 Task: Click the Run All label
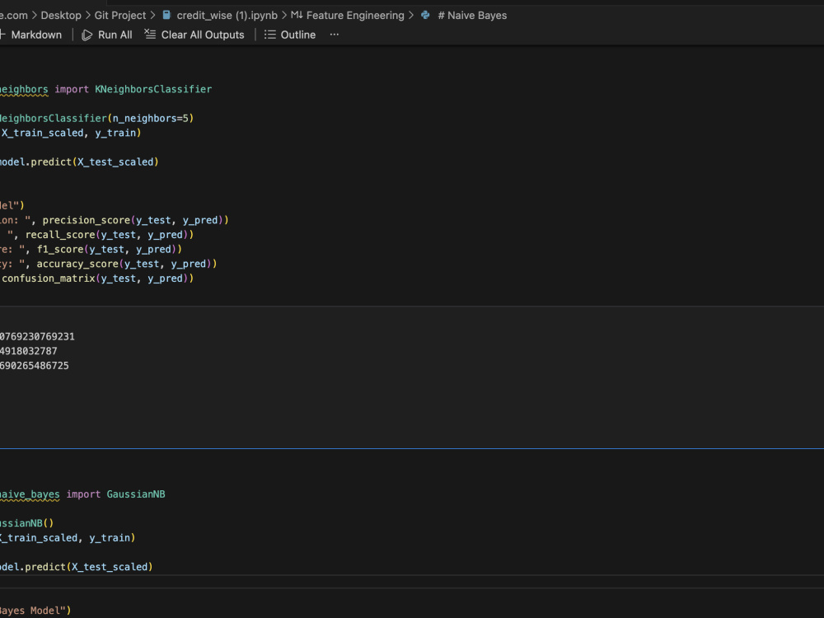115,35
